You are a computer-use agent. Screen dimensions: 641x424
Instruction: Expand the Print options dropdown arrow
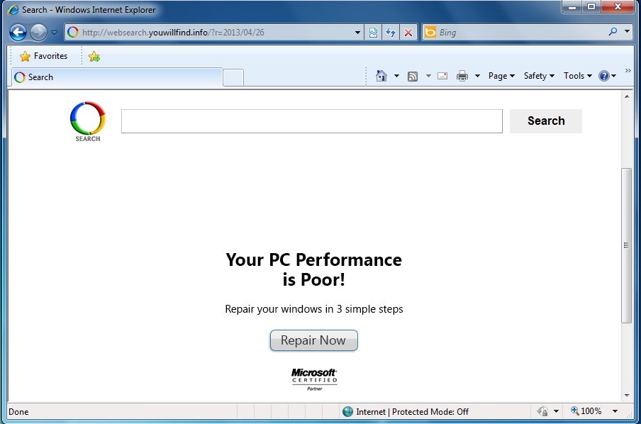[477, 76]
